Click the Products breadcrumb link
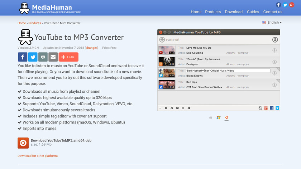 coord(34,23)
